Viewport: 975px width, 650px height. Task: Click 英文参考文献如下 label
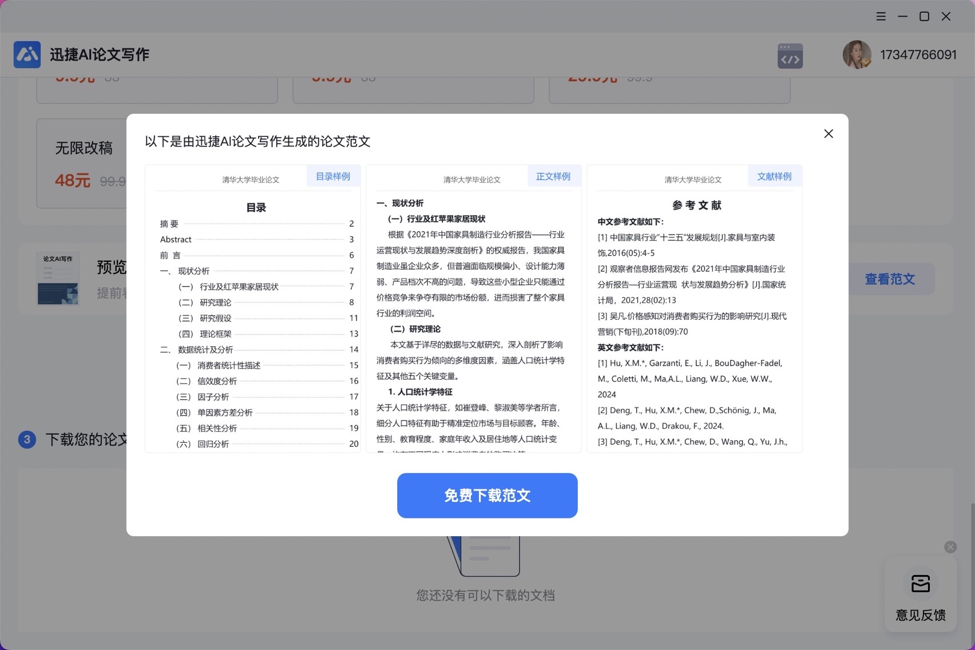pyautogui.click(x=630, y=347)
